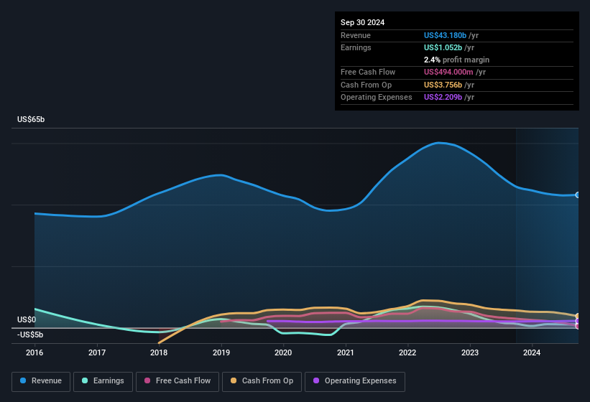Click the Revenue endpoint marker on chart
590x402 pixels.
pos(578,195)
